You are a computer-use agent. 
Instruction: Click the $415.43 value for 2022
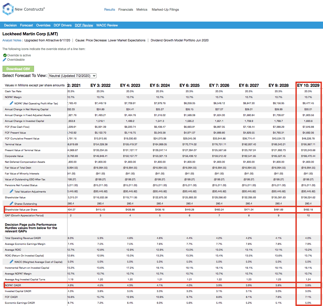coord(100,210)
